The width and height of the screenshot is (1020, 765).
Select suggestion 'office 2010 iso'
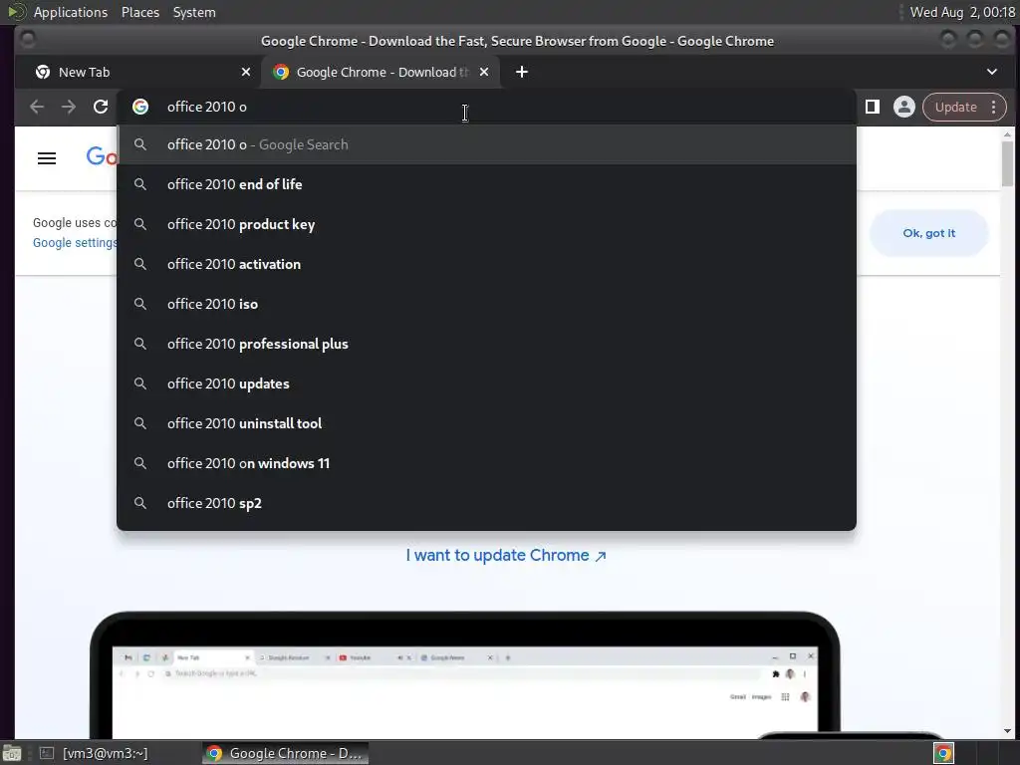click(486, 304)
